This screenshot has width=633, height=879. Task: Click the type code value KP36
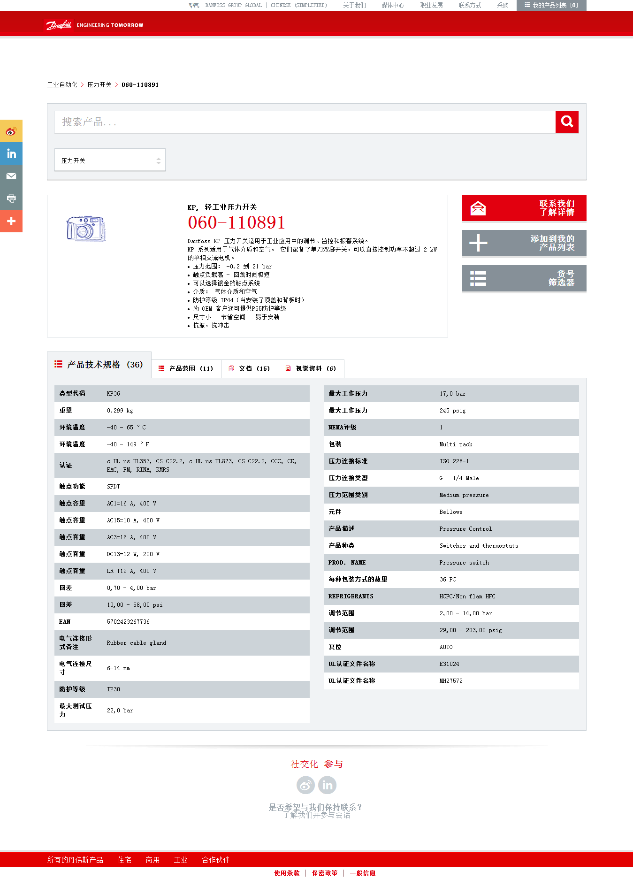[x=114, y=394]
